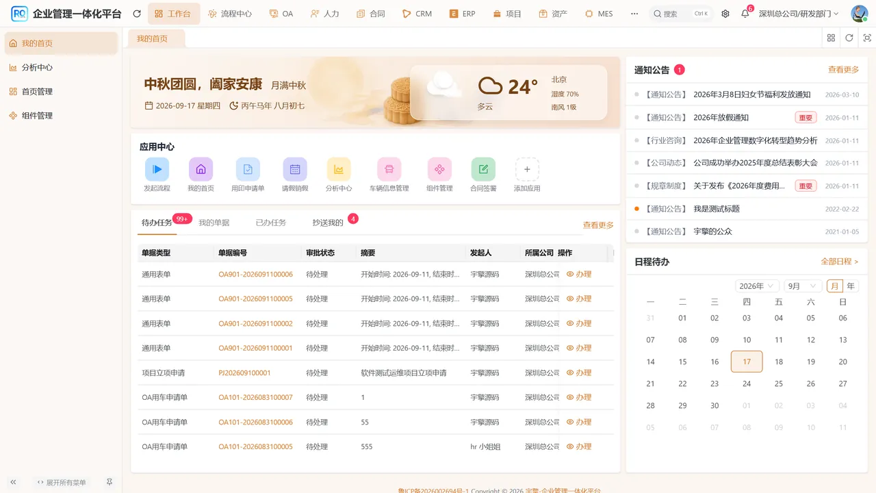Select 首页管理 in the sidebar
This screenshot has width=876, height=493.
click(61, 92)
